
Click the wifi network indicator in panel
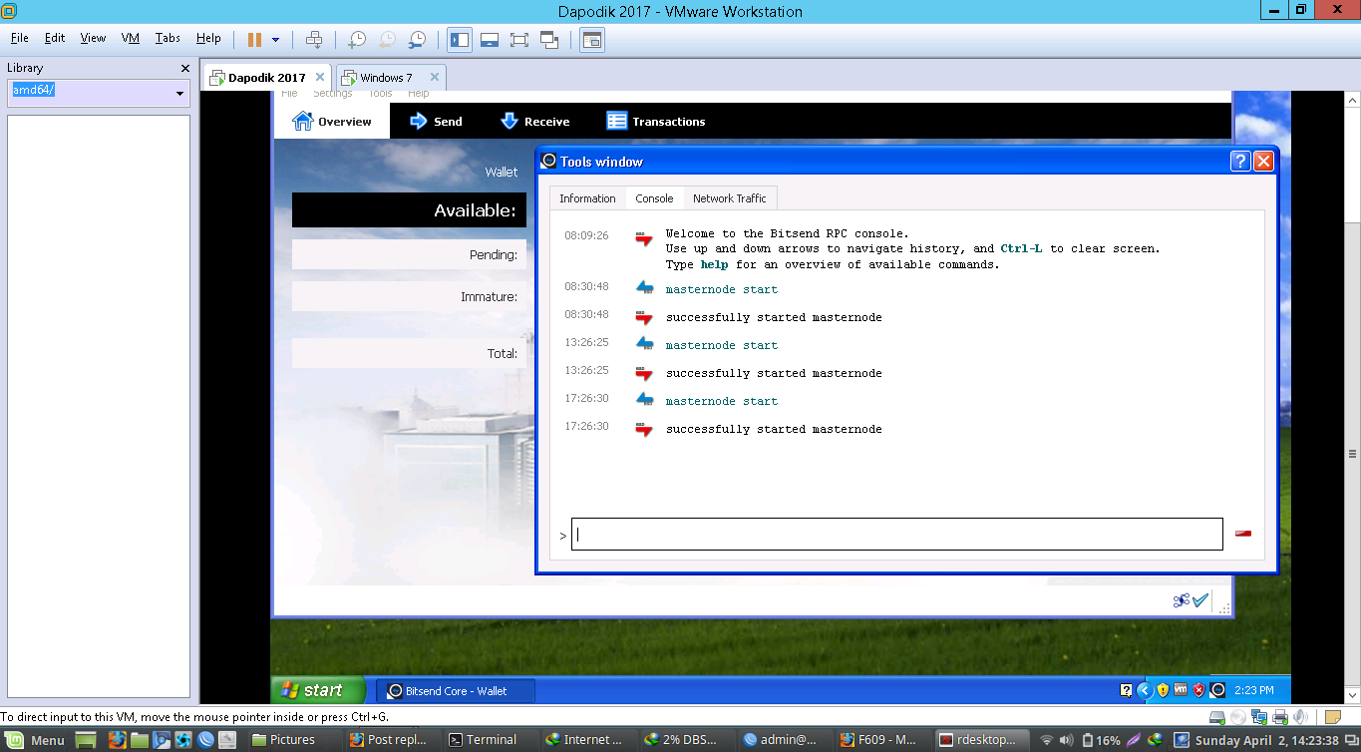(x=1046, y=740)
